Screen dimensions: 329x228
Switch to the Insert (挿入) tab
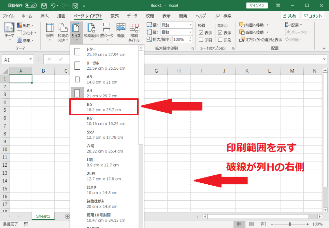(x=44, y=16)
